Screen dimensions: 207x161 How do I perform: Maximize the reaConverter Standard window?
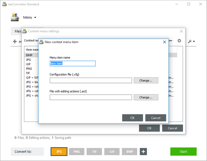point(188,4)
